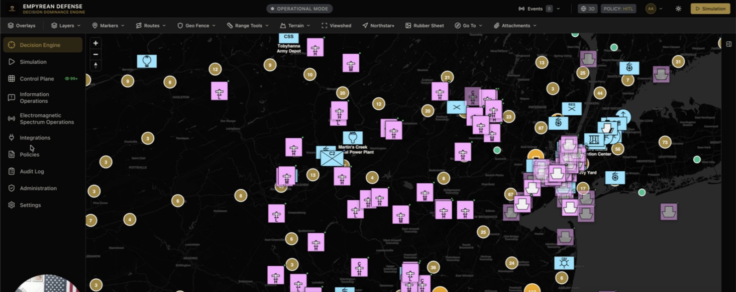Screen dimensions: 736x292
Task: Toggle the Policy: HITL setting
Action: [618, 9]
